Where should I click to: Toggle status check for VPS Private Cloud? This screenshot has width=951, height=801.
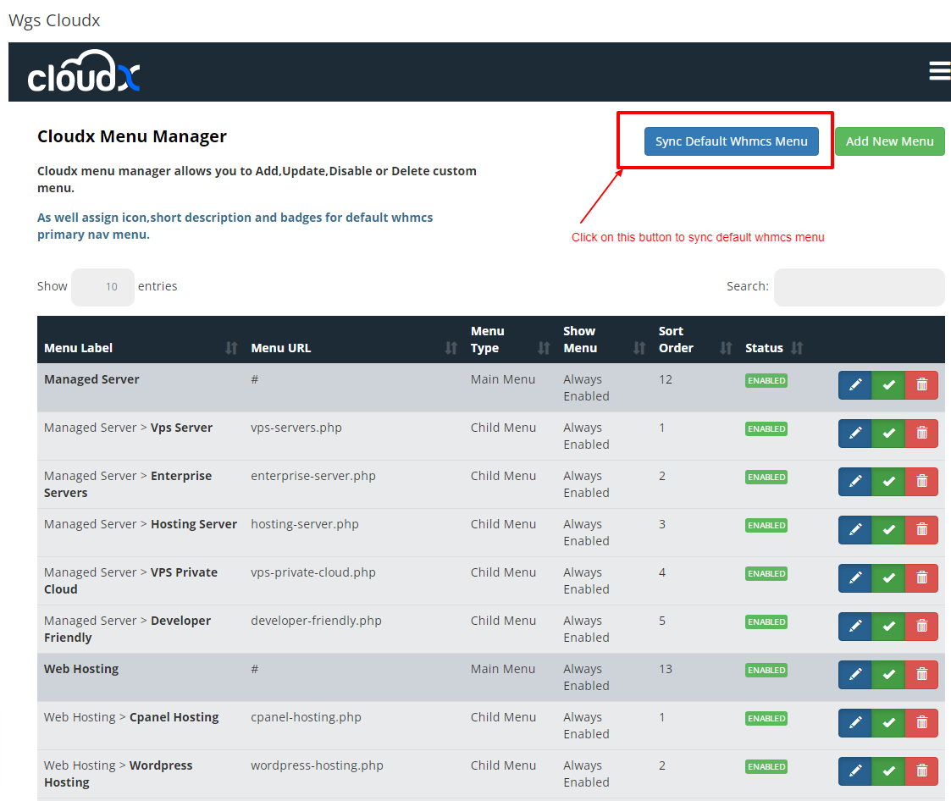(888, 577)
